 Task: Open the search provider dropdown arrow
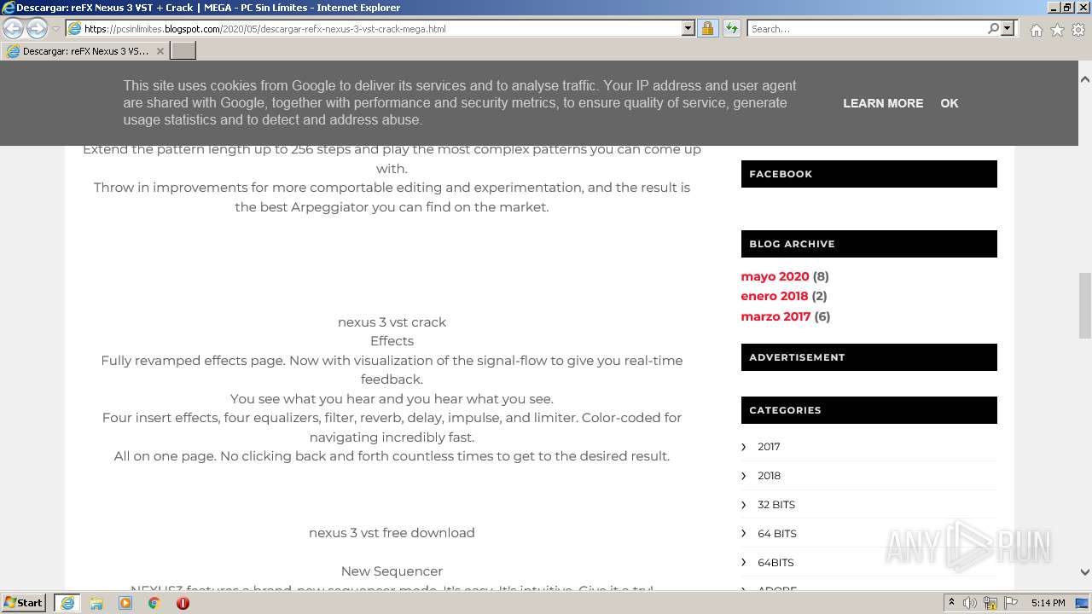click(1008, 29)
